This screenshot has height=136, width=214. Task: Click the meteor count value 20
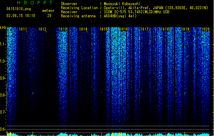click(x=49, y=16)
